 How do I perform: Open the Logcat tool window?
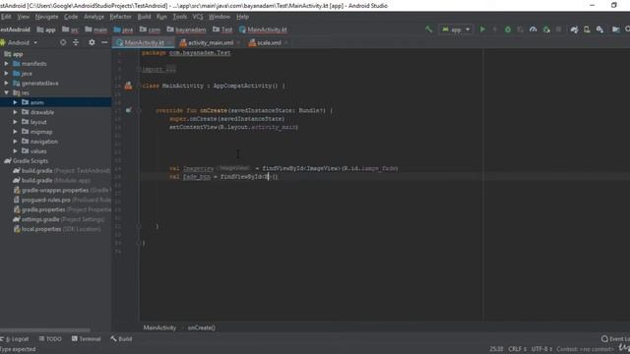click(x=15, y=338)
